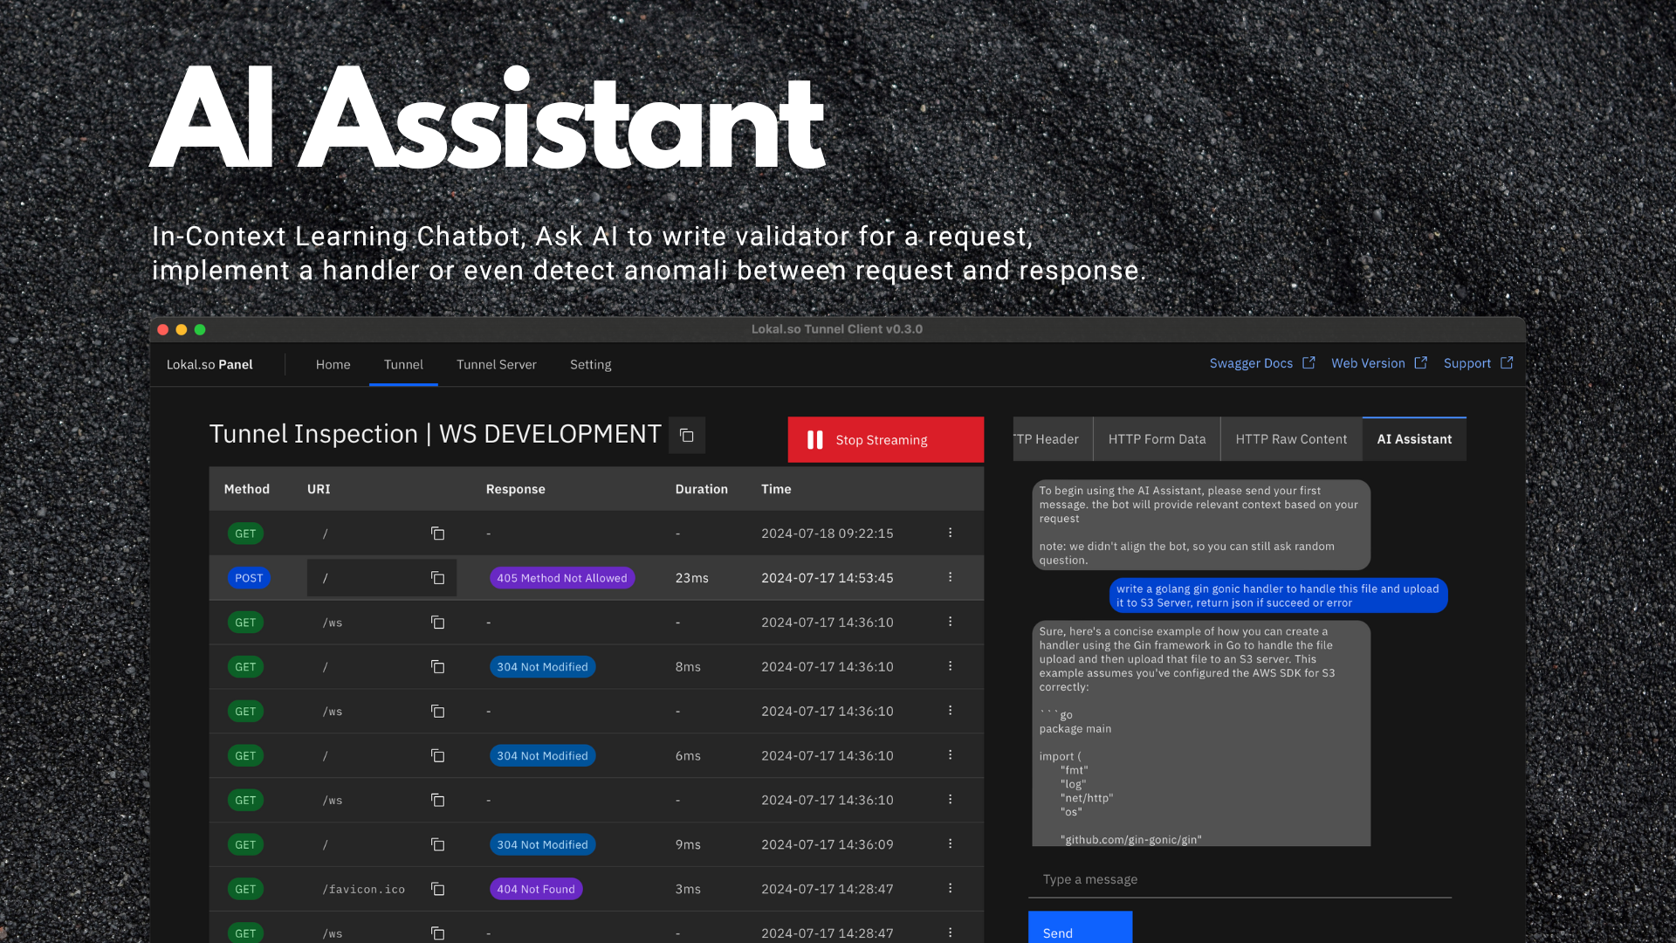Click the pause icon in Stop Streaming
The image size is (1676, 943).
point(814,440)
